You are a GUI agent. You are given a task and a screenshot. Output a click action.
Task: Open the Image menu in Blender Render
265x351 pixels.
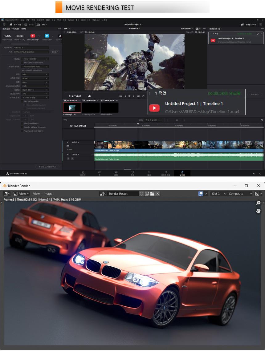[48, 194]
